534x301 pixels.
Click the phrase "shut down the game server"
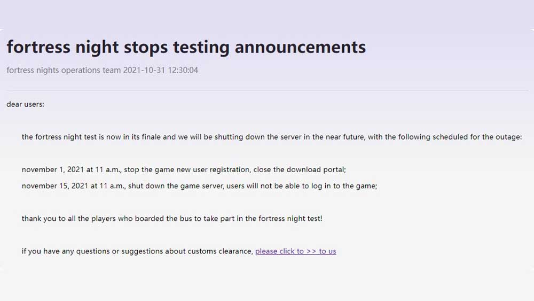click(175, 186)
